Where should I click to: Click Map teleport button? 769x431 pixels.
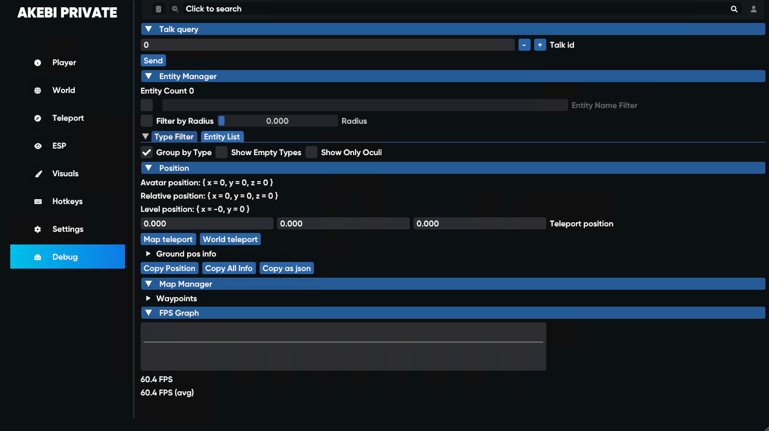click(x=168, y=239)
